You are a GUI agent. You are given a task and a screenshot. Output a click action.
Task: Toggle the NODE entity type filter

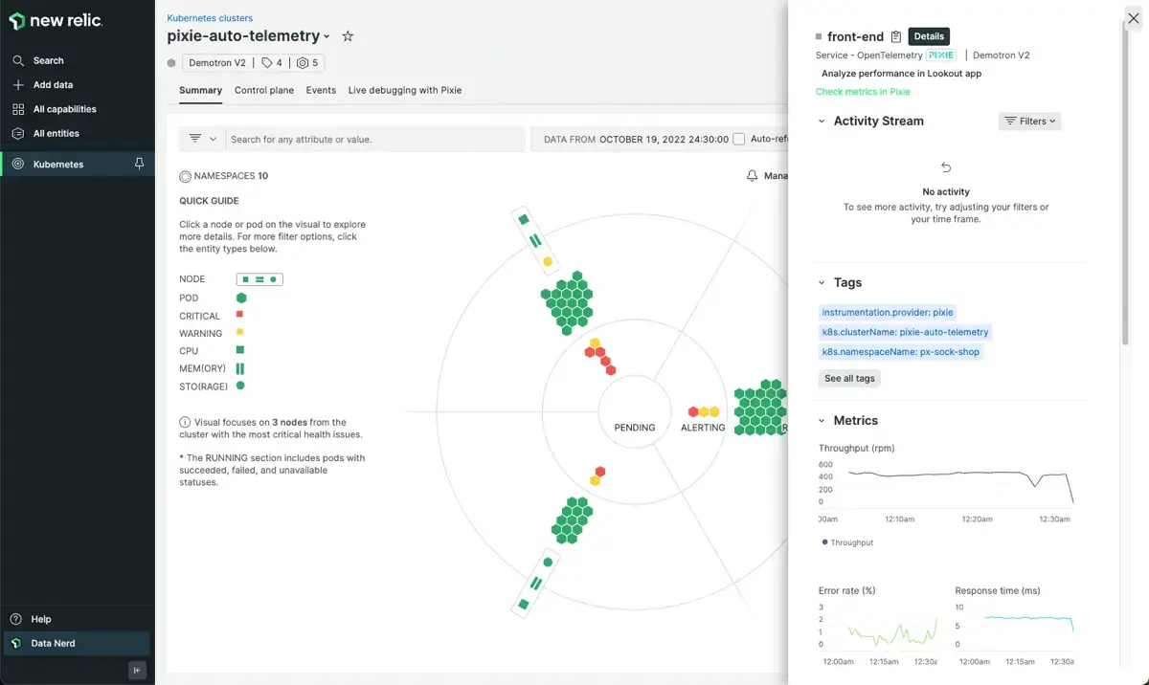pyautogui.click(x=259, y=279)
